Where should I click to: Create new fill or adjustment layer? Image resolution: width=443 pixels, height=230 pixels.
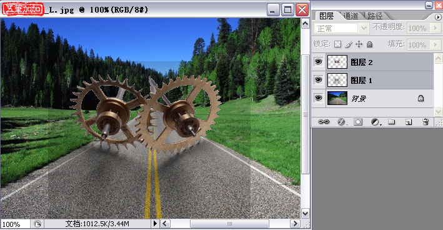point(375,122)
